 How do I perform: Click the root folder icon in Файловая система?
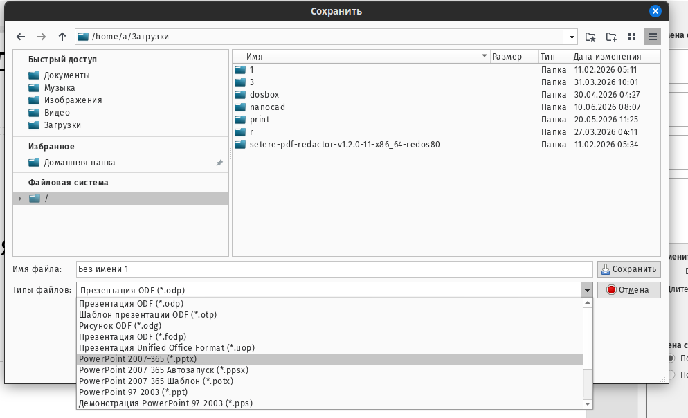point(34,199)
